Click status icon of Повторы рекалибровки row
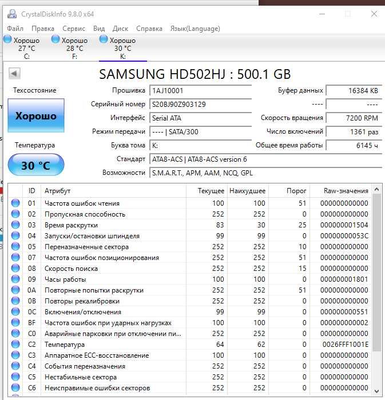Viewport: 385px width, 400px height. tap(15, 301)
